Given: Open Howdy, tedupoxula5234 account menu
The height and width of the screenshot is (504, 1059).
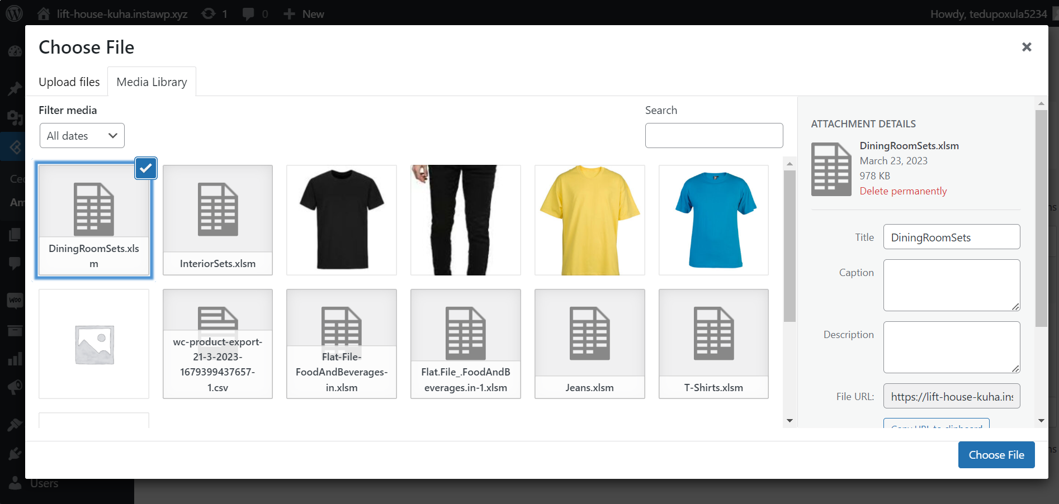Looking at the screenshot, I should 988,14.
